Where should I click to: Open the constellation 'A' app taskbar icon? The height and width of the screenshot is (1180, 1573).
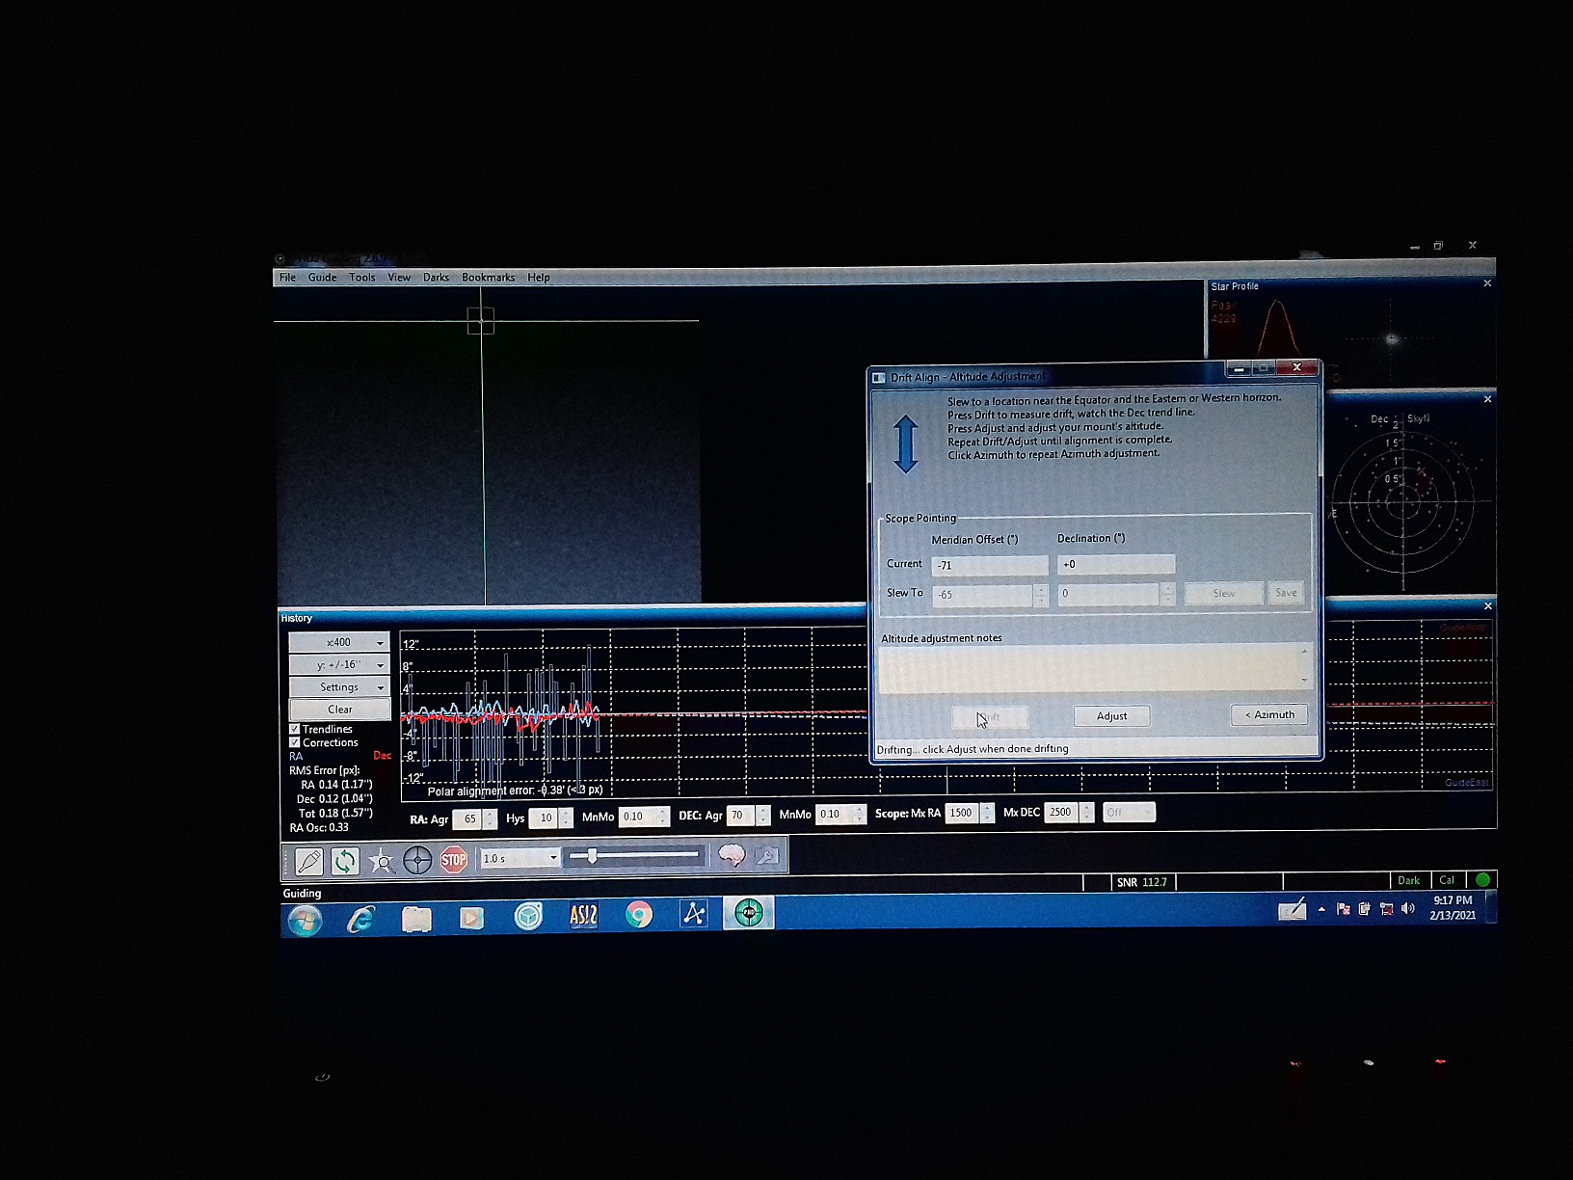tap(694, 914)
